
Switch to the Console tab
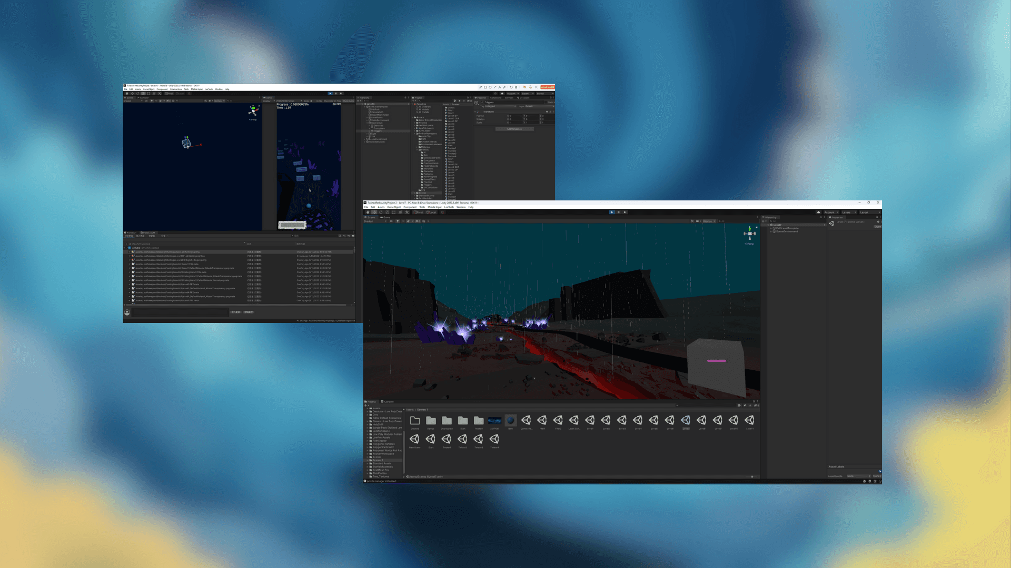coord(387,402)
